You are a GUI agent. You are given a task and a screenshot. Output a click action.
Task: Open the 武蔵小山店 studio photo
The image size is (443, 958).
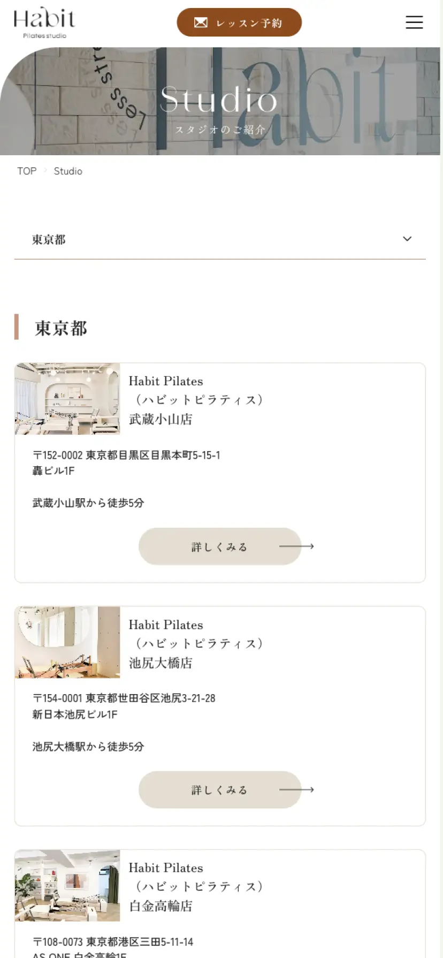[x=67, y=399]
